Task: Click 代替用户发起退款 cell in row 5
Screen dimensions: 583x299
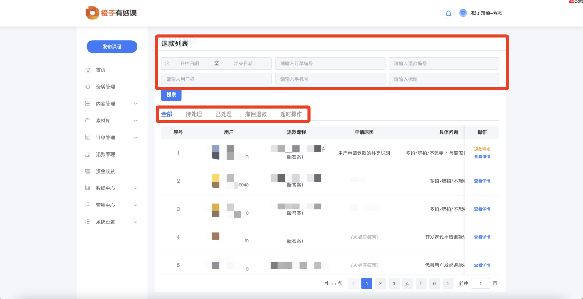Action: [445, 265]
